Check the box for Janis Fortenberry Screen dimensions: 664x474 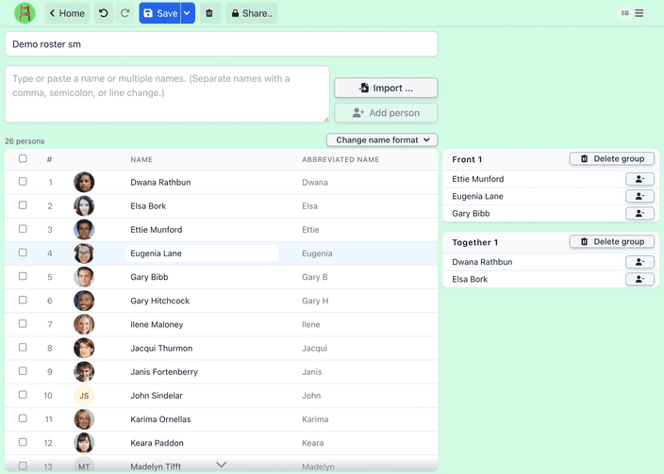pos(23,370)
